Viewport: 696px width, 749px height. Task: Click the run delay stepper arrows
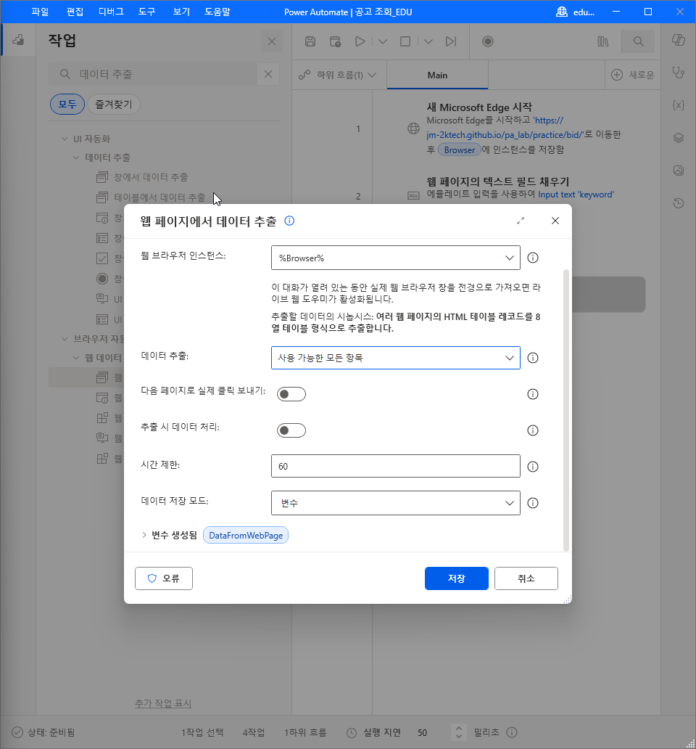458,732
